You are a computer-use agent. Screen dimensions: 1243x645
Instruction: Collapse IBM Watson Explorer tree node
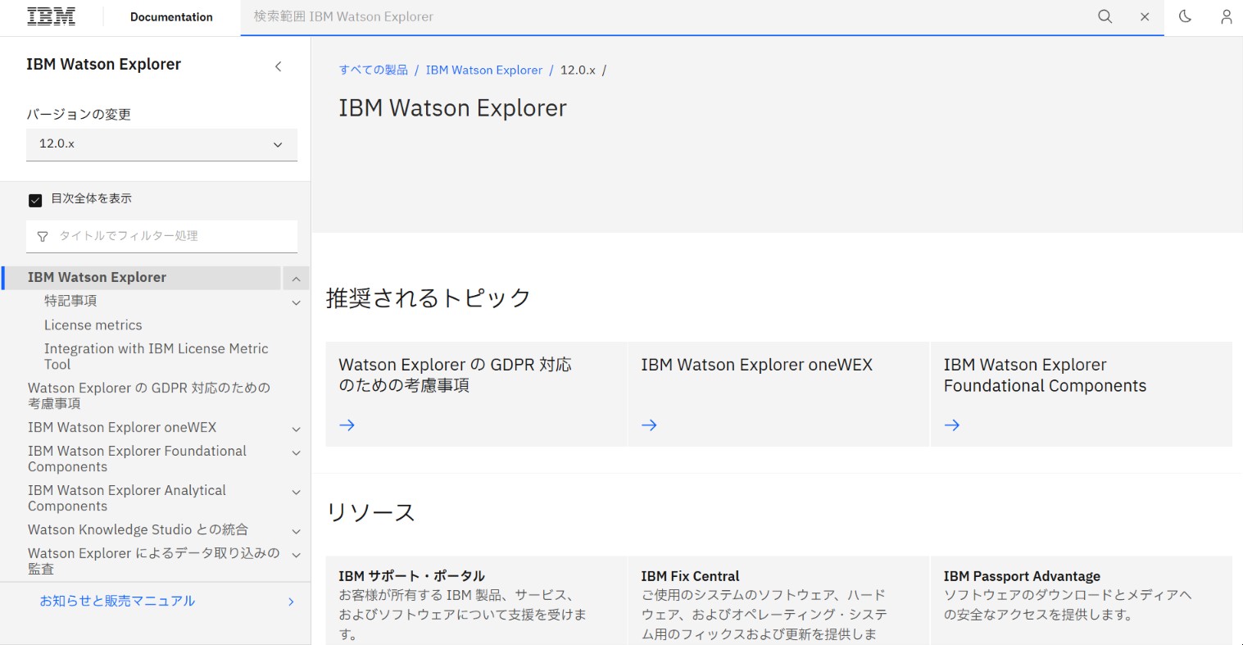(296, 279)
